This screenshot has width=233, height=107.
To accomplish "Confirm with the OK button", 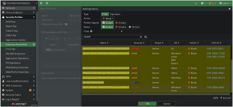I will [147, 104].
